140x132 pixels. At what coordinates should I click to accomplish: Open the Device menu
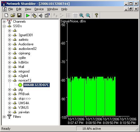pos(39,9)
